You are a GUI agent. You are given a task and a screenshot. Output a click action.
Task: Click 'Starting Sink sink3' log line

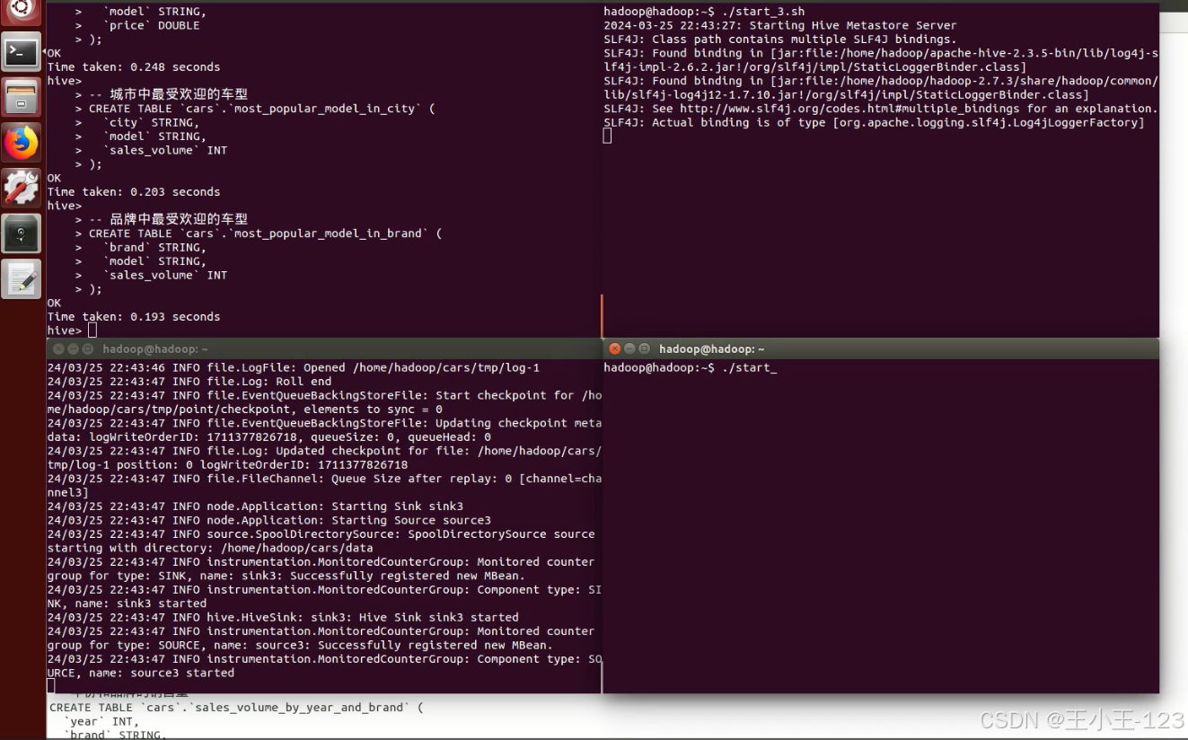[x=255, y=507]
